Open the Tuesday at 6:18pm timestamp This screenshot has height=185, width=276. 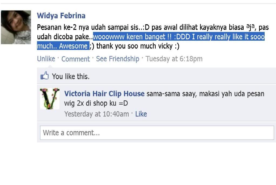click(x=174, y=59)
